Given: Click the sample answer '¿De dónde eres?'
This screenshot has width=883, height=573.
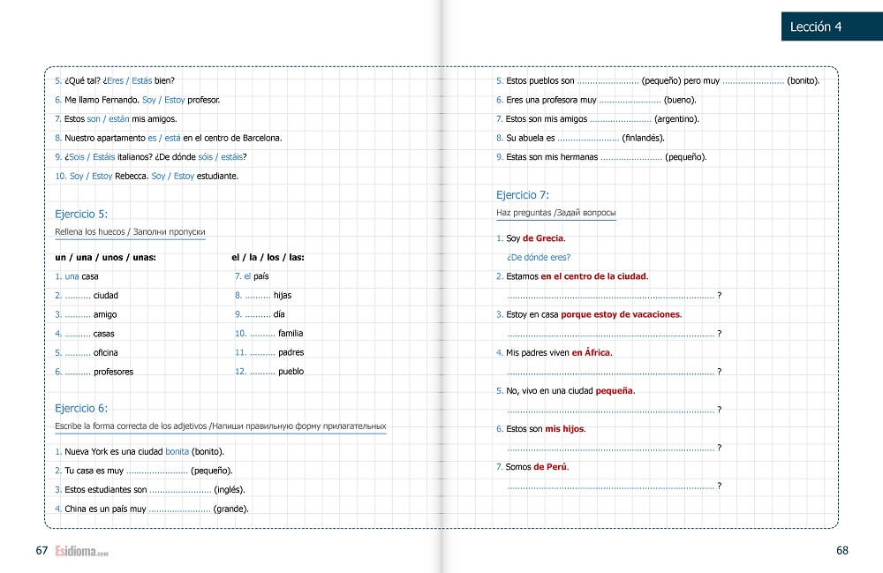Looking at the screenshot, I should [x=539, y=258].
